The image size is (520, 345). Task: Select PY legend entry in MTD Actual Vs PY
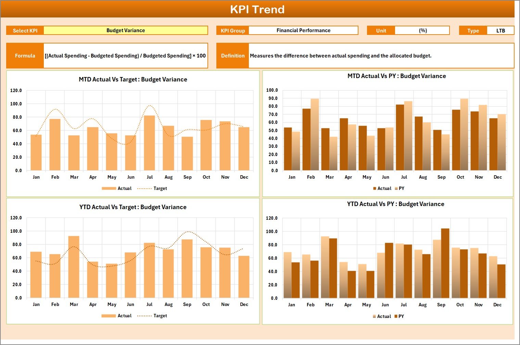401,189
